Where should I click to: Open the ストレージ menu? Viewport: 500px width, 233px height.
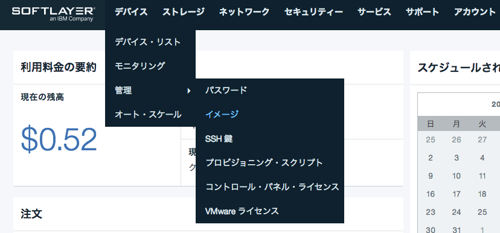point(184,12)
